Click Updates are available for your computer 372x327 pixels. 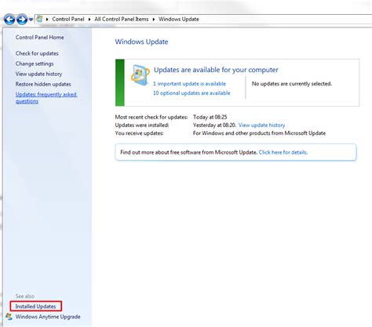coord(216,70)
